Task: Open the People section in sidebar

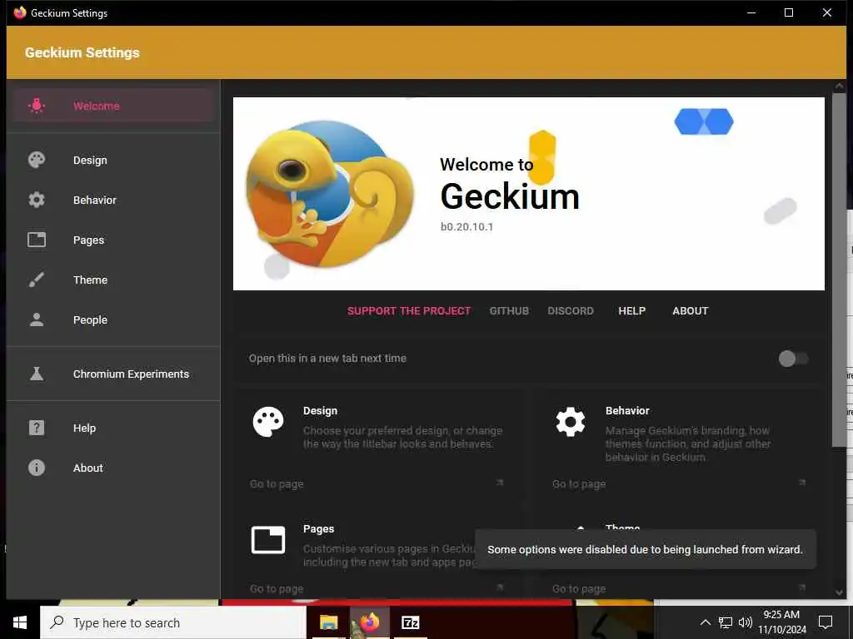Action: (113, 319)
